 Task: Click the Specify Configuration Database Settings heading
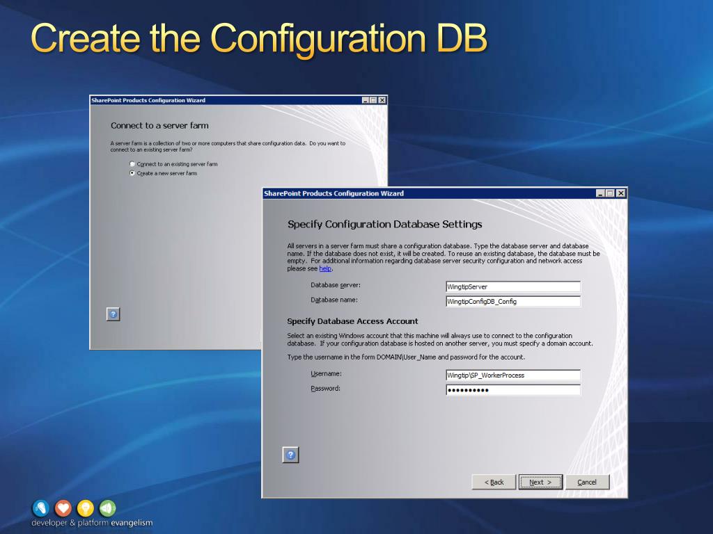384,224
